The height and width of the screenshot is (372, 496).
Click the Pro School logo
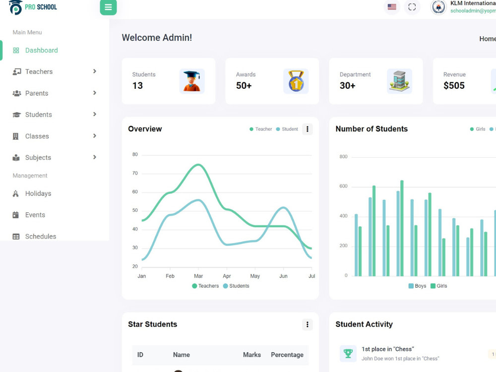coord(33,7)
